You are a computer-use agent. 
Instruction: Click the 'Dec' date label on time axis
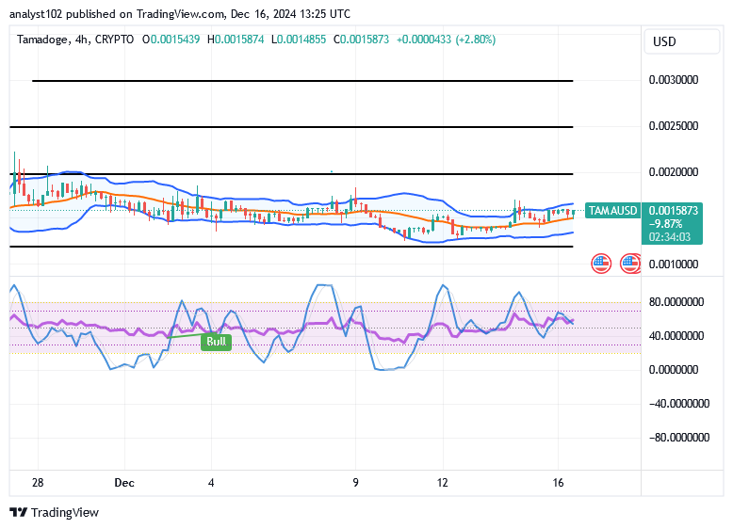124,483
